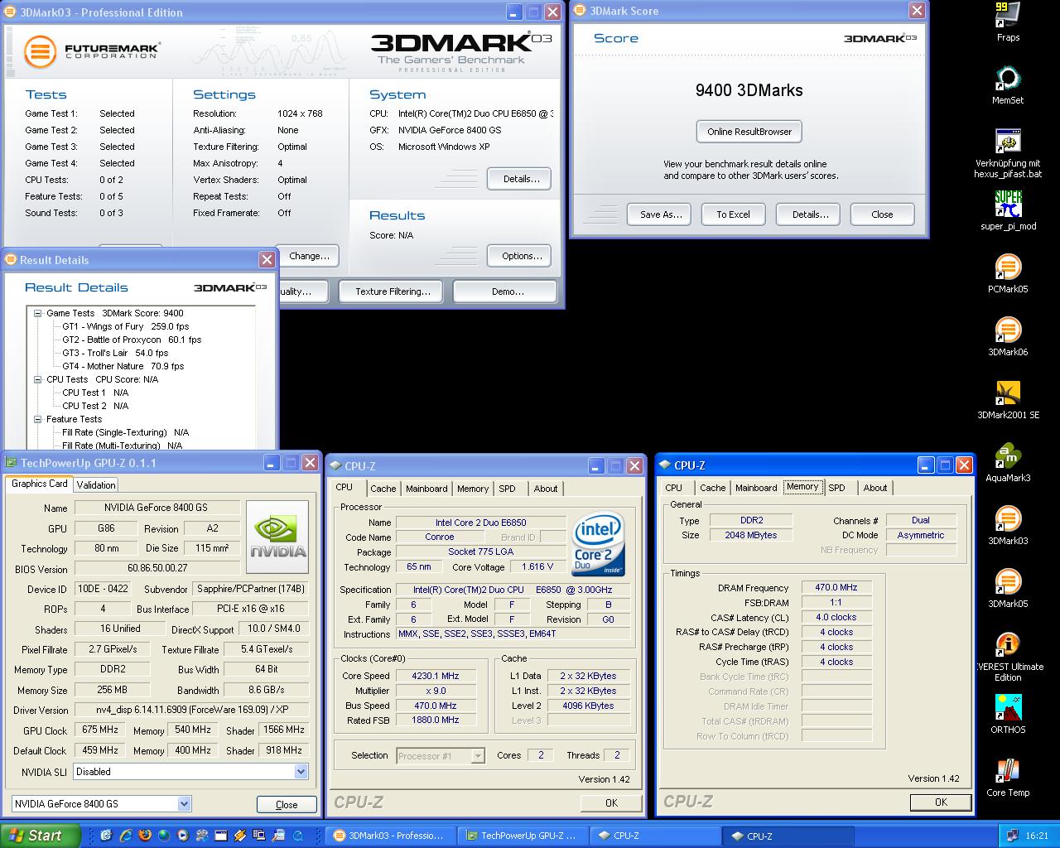
Task: Click the Futuremark Corporation logo
Action: pos(91,51)
